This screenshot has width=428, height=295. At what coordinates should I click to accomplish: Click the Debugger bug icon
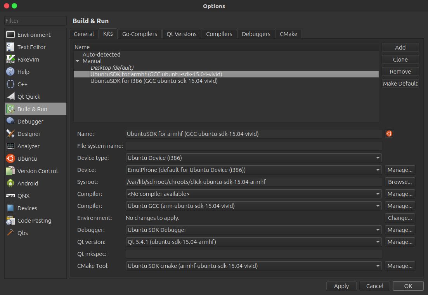pos(10,121)
